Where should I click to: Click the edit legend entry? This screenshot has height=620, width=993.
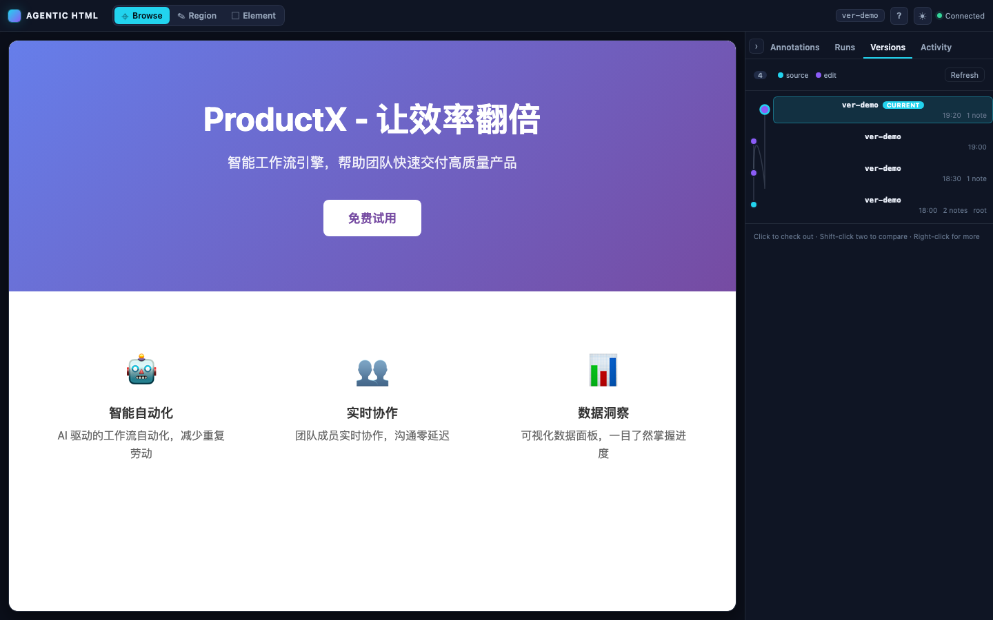point(826,75)
